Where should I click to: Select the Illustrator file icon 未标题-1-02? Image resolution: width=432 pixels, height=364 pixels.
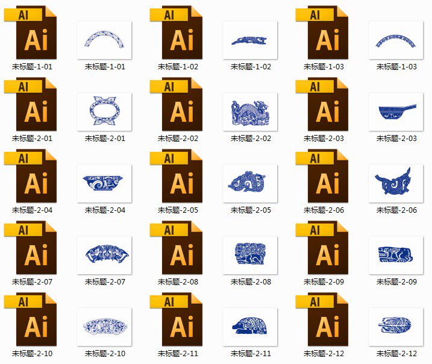point(176,33)
